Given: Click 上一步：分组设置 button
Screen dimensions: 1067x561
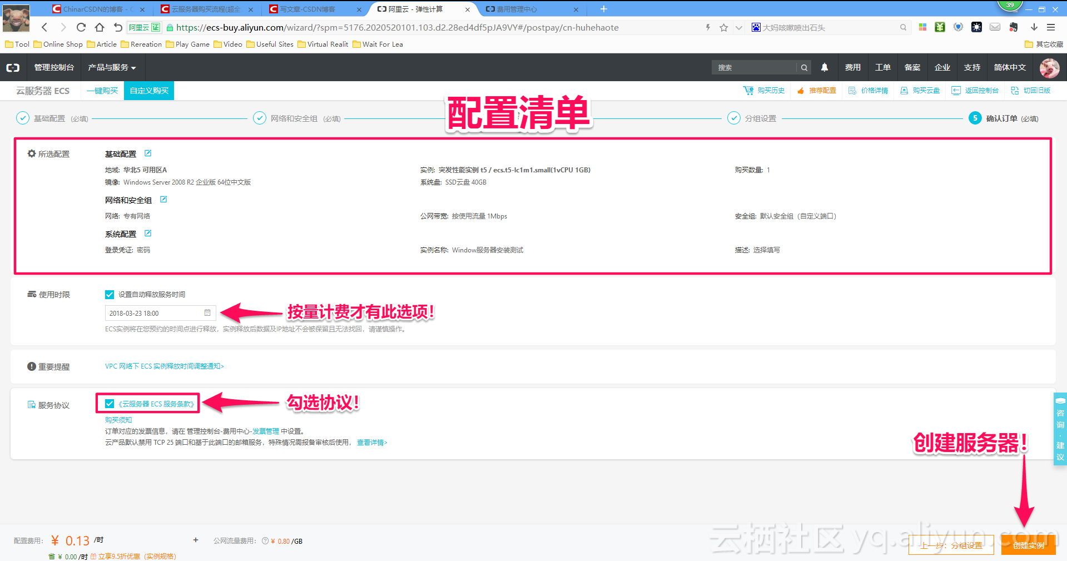Looking at the screenshot, I should click(951, 545).
